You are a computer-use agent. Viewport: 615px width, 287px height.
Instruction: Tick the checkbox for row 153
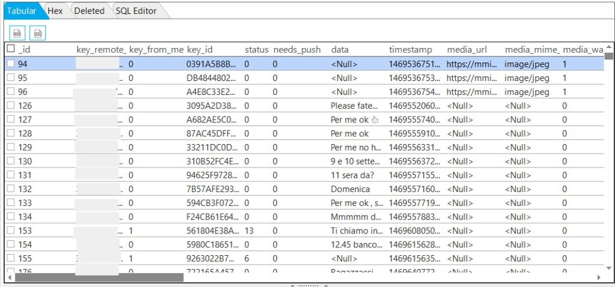[11, 231]
